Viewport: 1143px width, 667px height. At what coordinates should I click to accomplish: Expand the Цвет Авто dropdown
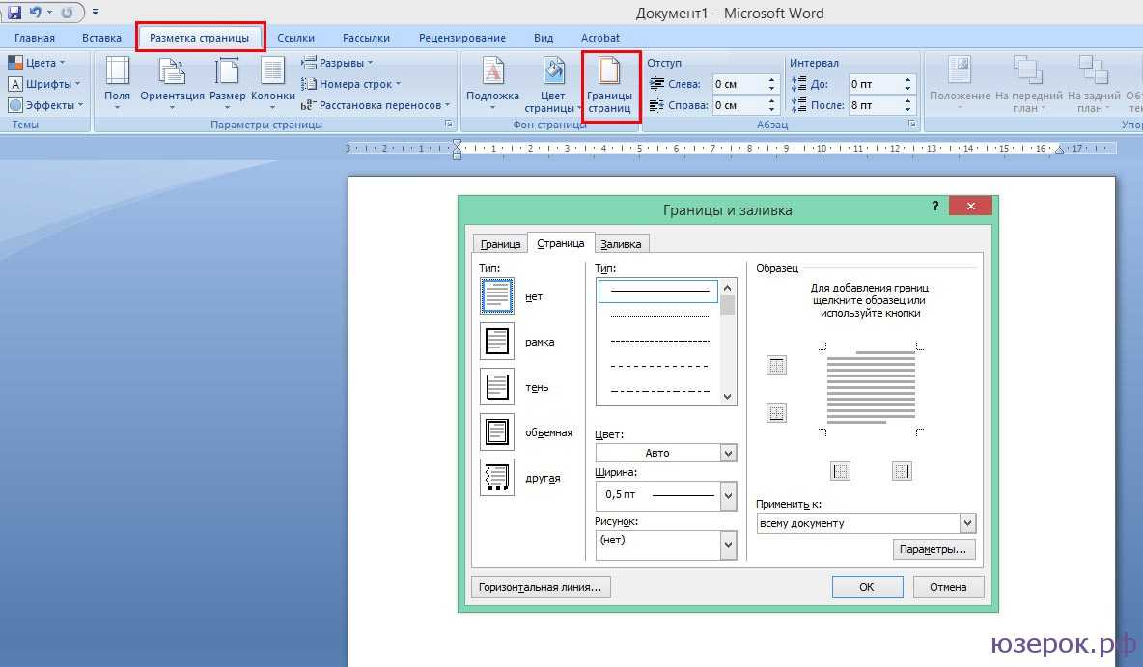(728, 453)
